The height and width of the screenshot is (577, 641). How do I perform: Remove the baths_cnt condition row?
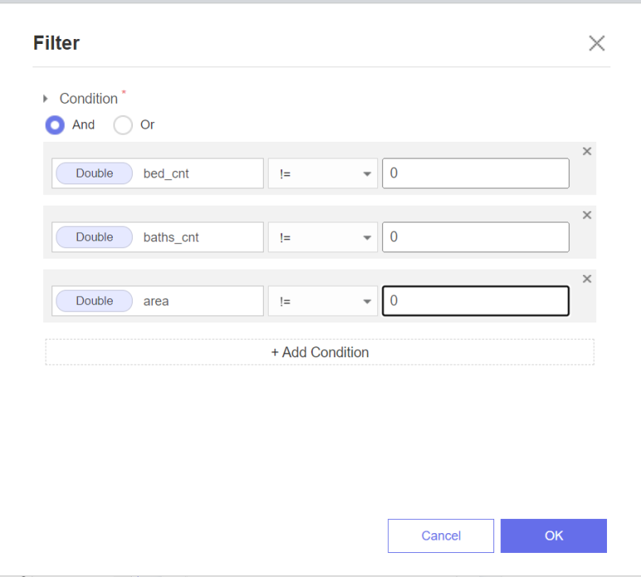[x=586, y=215]
